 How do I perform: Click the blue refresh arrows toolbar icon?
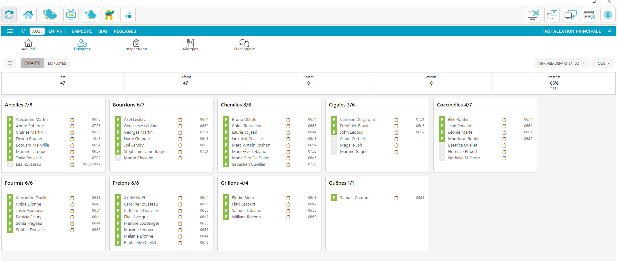[9, 15]
